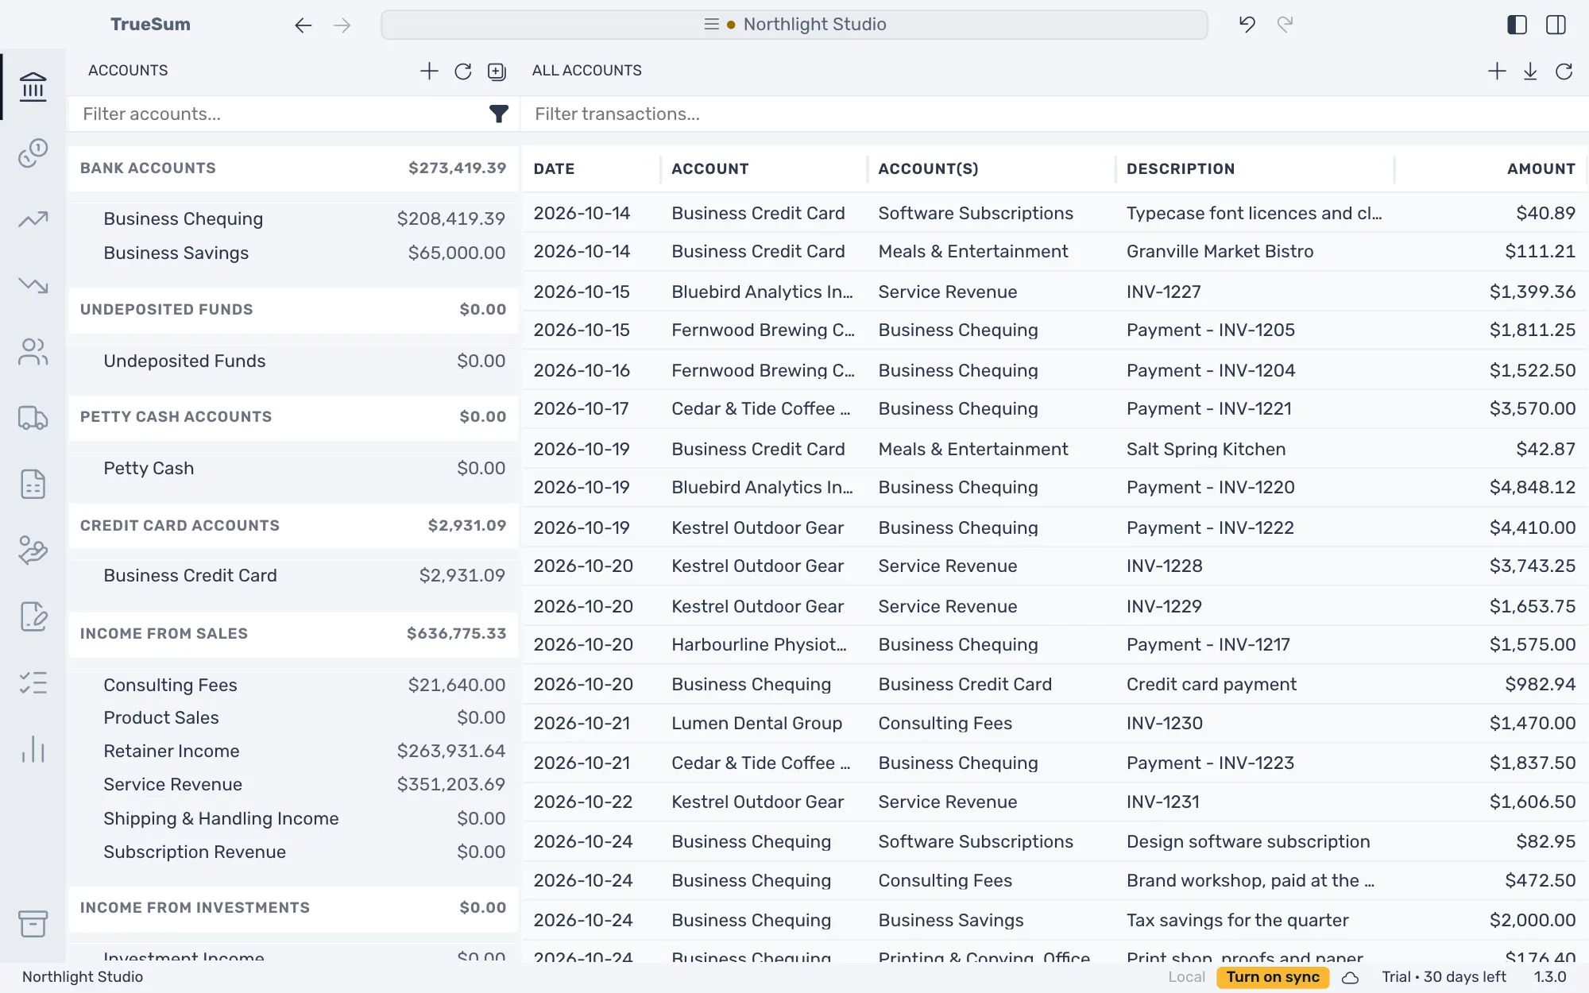The height and width of the screenshot is (993, 1589).
Task: Open the cloud sync status icon
Action: pyautogui.click(x=1350, y=977)
